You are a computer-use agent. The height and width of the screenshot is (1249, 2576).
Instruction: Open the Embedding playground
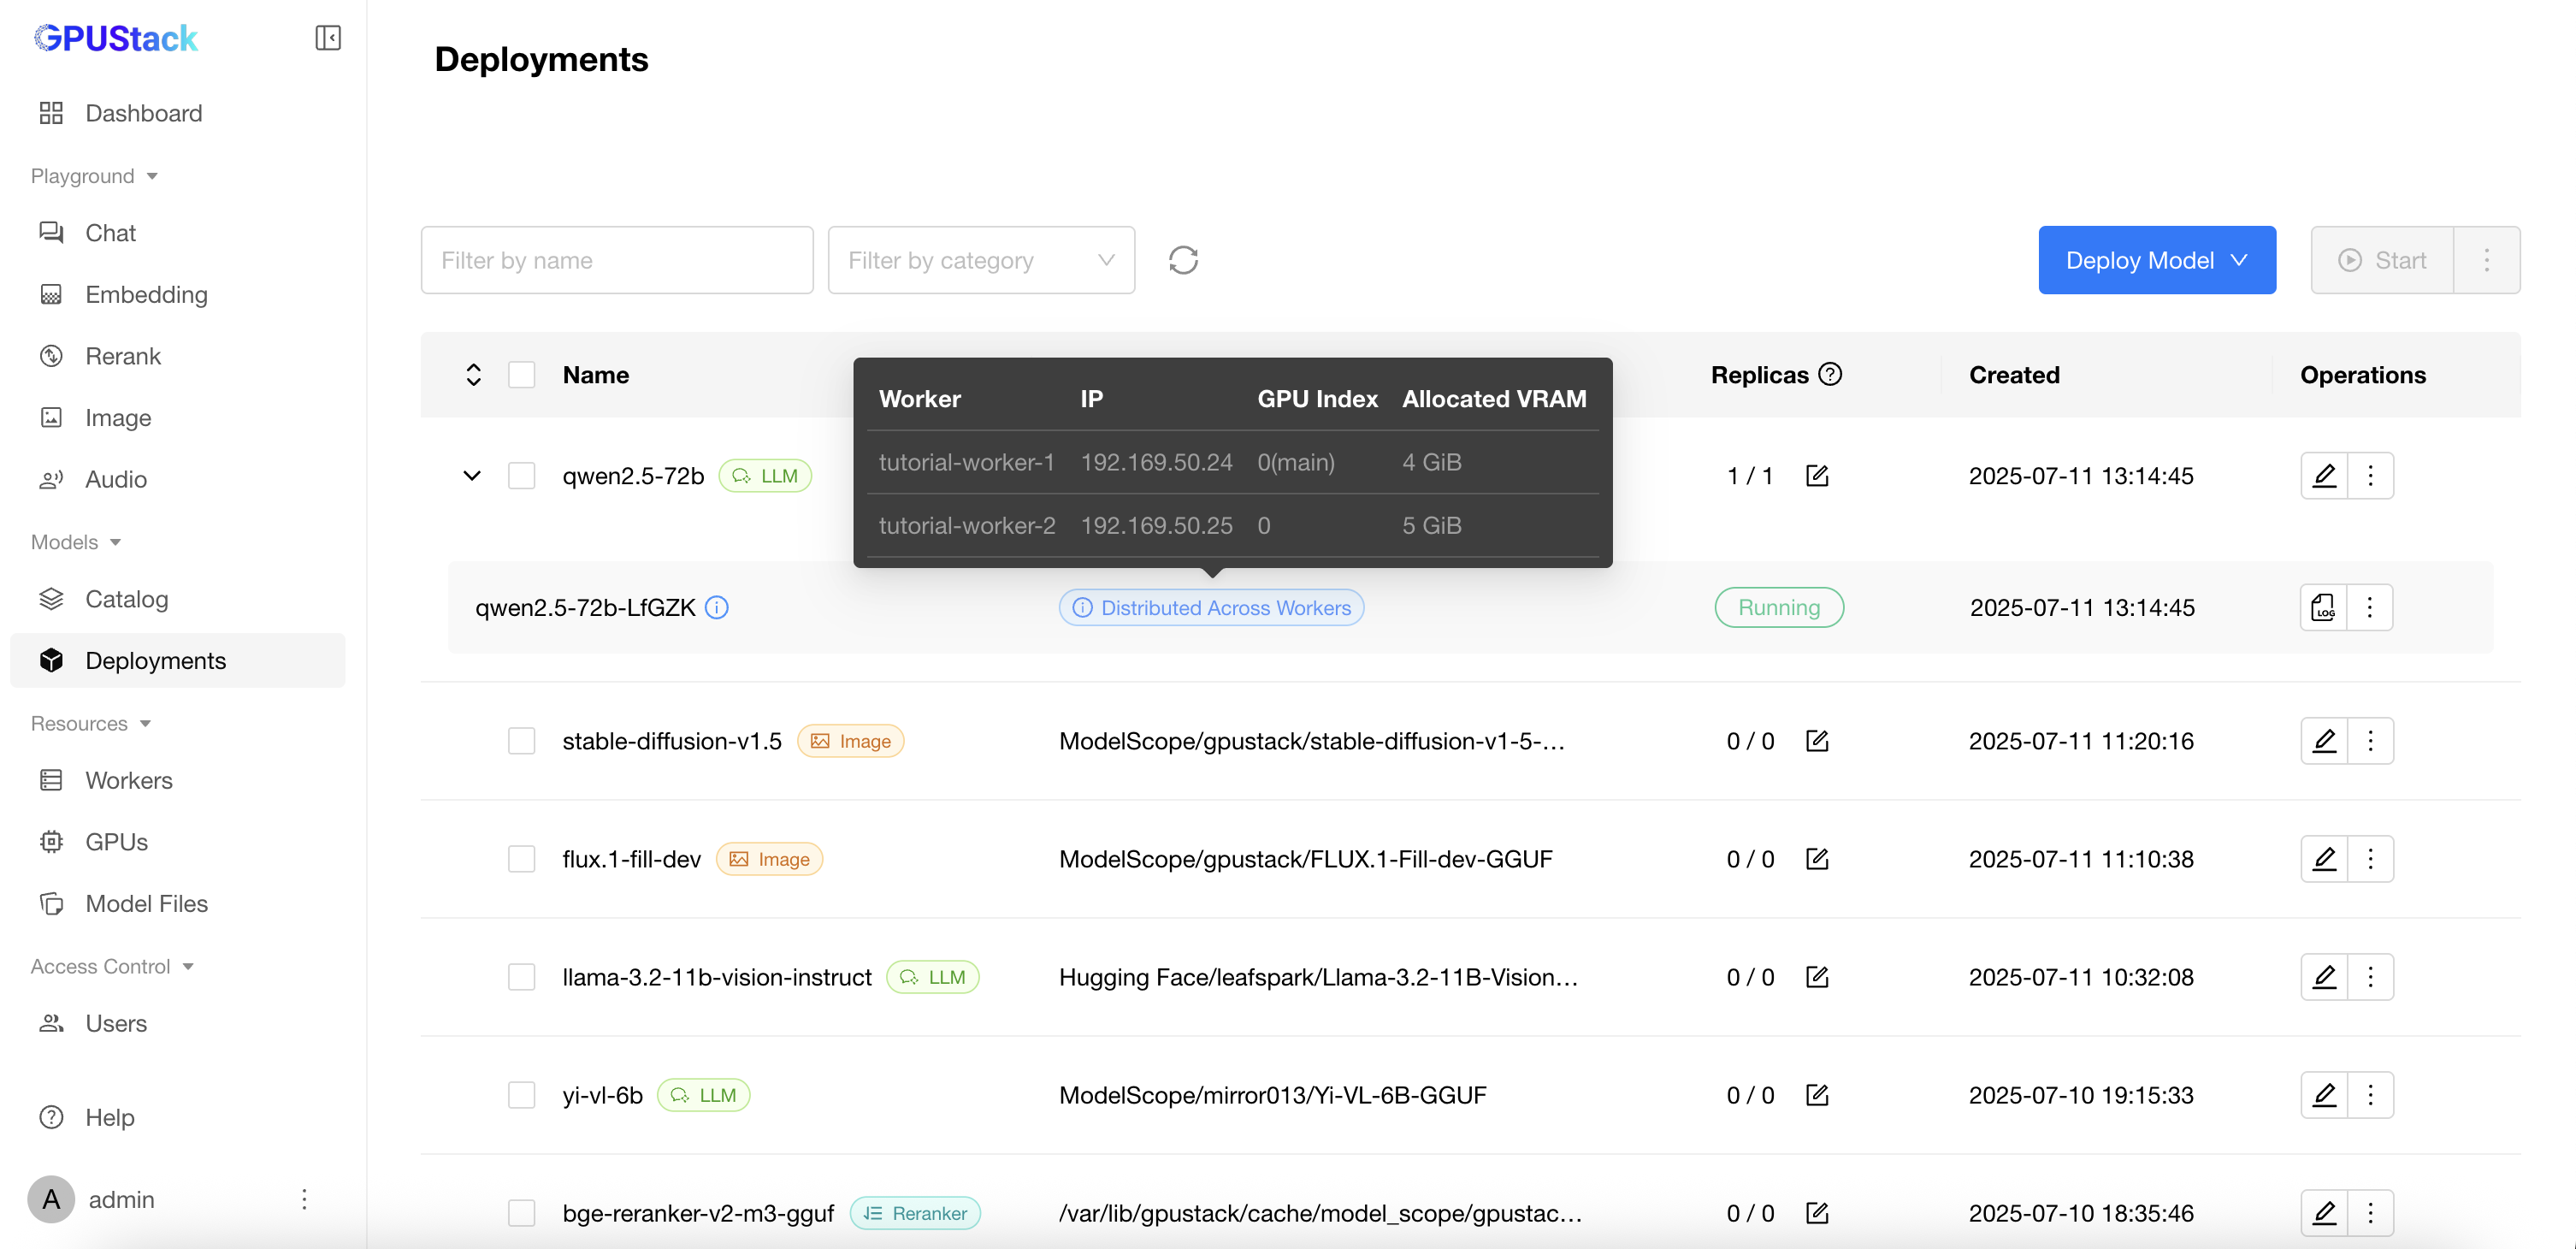tap(178, 295)
